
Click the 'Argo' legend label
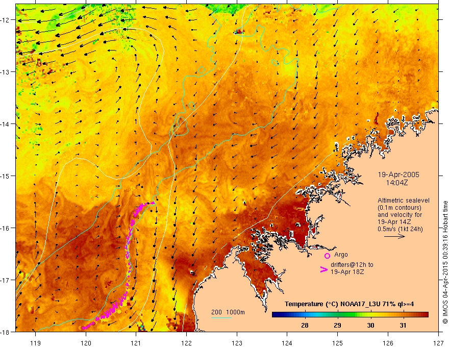pos(341,255)
